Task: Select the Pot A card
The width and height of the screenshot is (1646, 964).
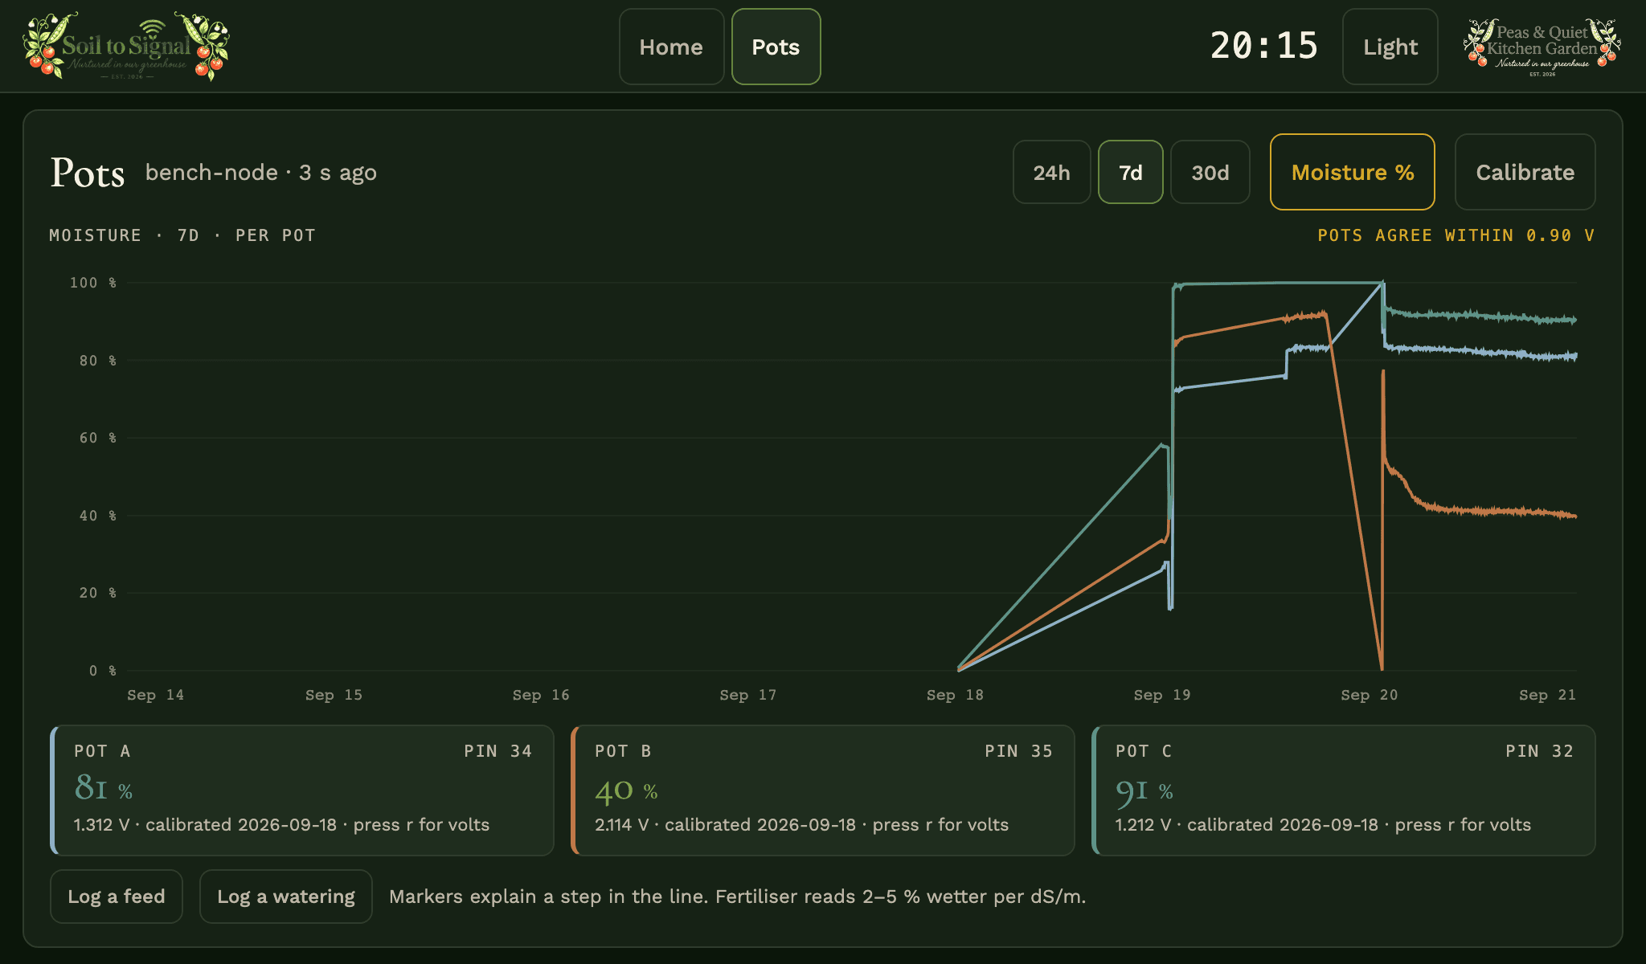Action: (x=301, y=790)
